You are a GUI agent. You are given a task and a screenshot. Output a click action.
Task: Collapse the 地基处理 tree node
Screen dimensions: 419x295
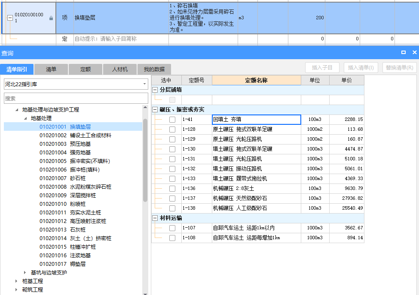pyautogui.click(x=25, y=118)
